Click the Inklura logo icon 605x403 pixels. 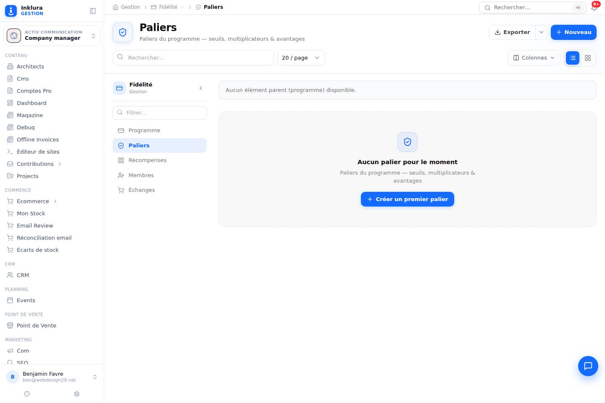(x=11, y=11)
